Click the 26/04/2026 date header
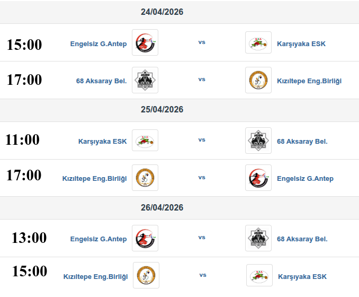The image size is (359, 297). point(162,208)
